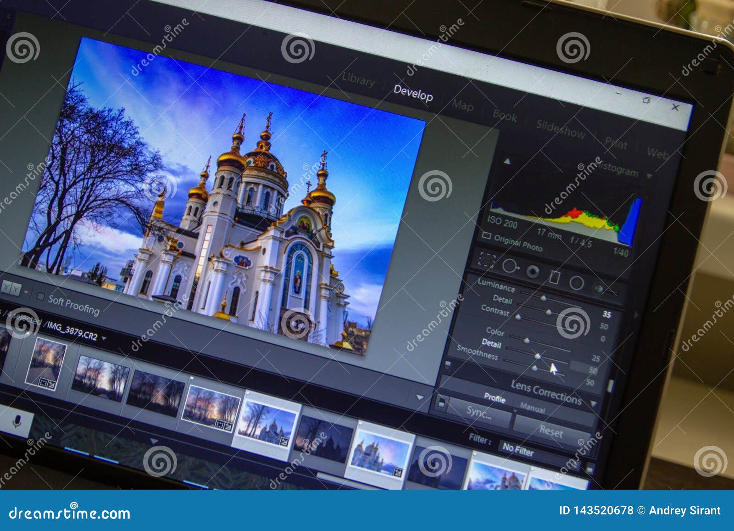Viewport: 734px width, 531px height.
Task: Select the Adjustment Brush tool
Action: [x=598, y=288]
